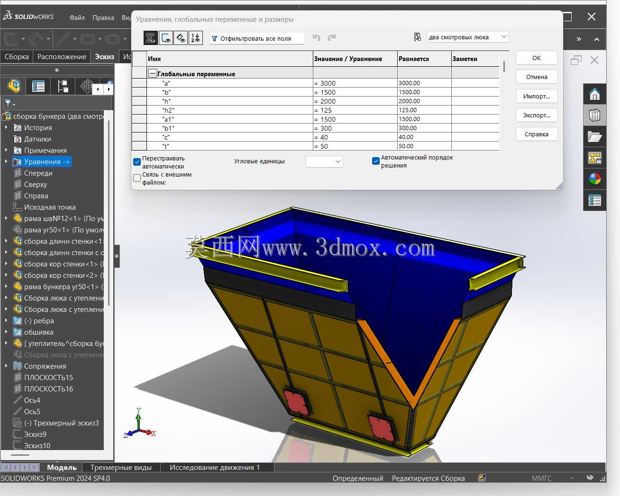Open the PropertyManager tab icon
The image size is (620, 496).
[38, 86]
